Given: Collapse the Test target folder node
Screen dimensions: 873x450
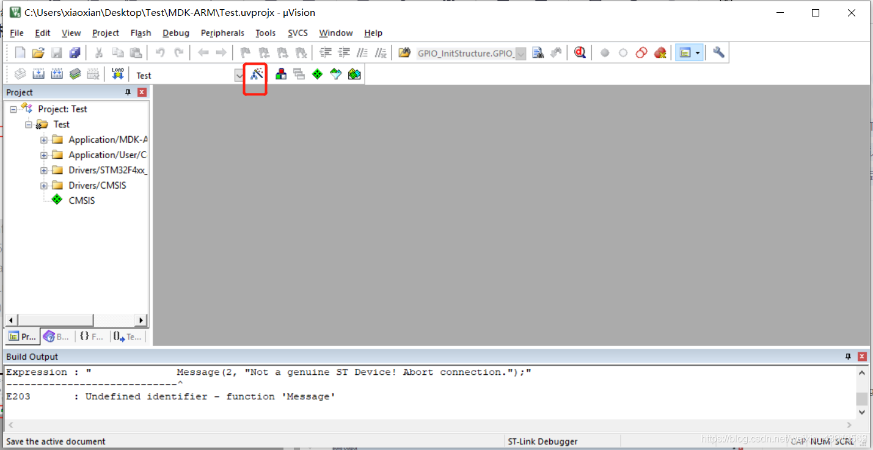Looking at the screenshot, I should (29, 125).
